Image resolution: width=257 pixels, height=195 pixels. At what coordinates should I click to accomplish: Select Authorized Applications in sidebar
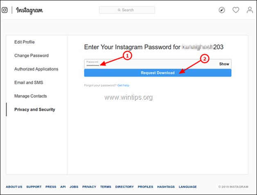coord(36,69)
